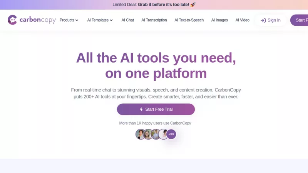308x173 pixels.
Task: Open the AI Transcription page
Action: pyautogui.click(x=154, y=20)
